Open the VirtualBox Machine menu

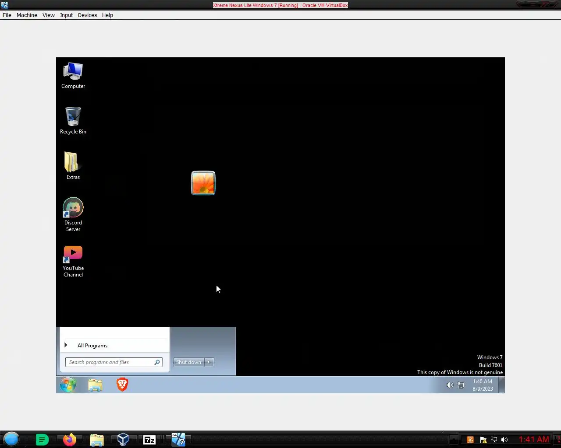pyautogui.click(x=27, y=15)
